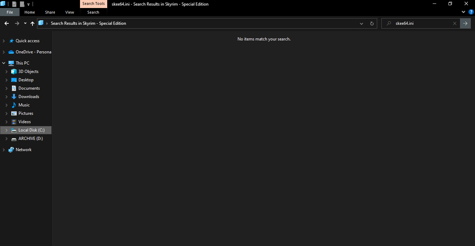Open the File menu

(10, 12)
